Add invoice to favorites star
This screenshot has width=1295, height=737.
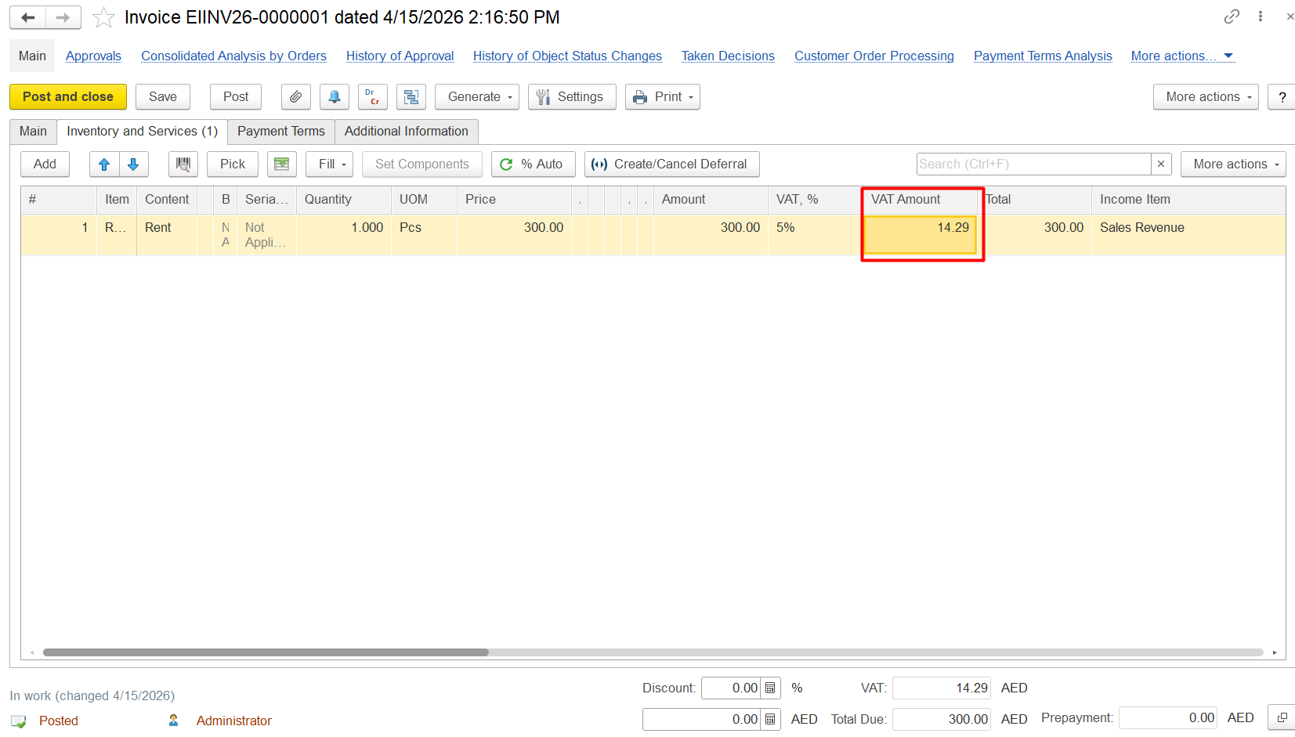103,17
